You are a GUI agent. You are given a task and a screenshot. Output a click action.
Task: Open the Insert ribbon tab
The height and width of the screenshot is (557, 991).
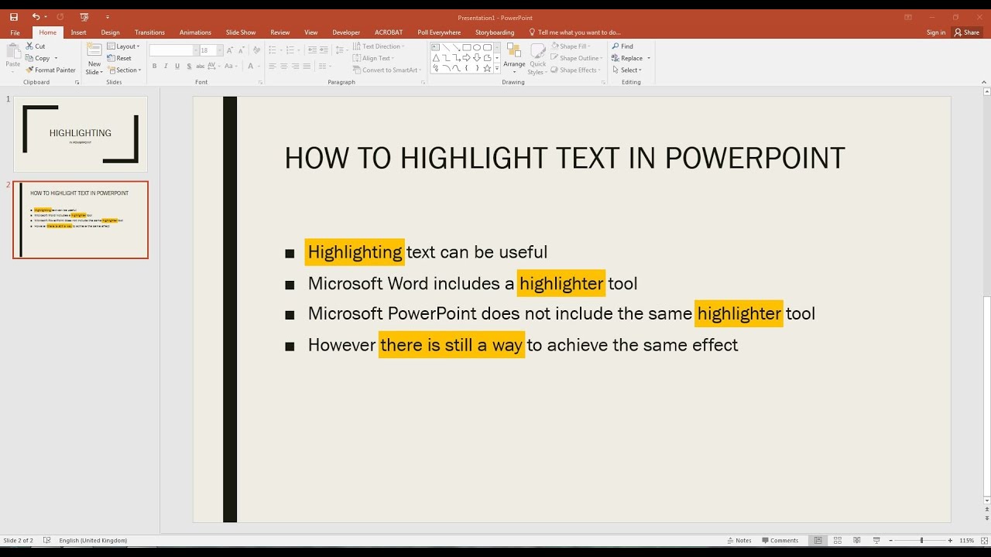coord(78,32)
